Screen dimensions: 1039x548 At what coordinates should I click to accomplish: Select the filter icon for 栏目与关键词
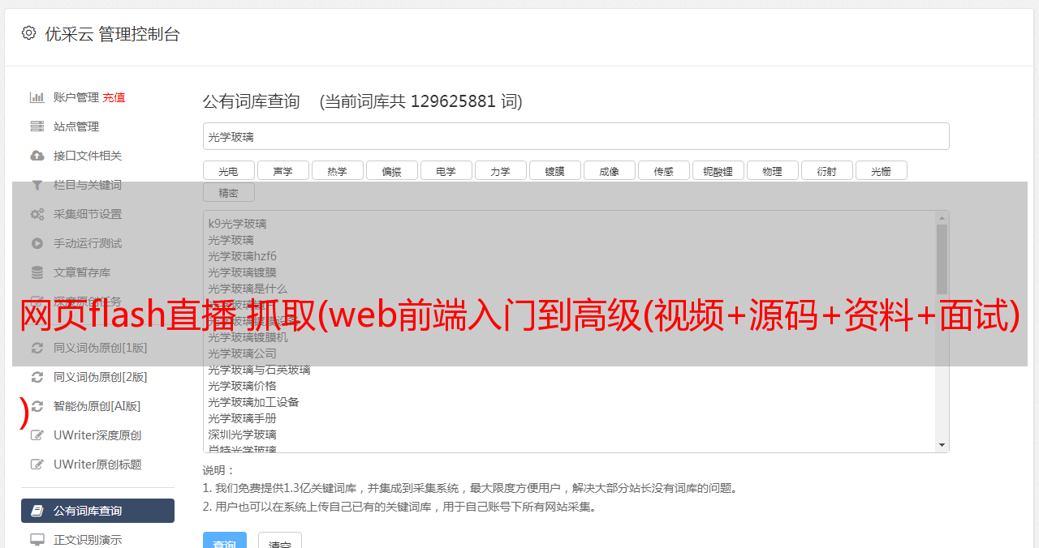(37, 185)
